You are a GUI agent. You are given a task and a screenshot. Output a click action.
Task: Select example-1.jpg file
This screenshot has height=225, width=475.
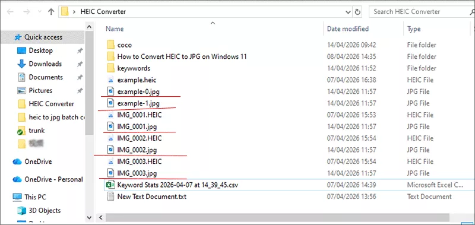(x=138, y=103)
